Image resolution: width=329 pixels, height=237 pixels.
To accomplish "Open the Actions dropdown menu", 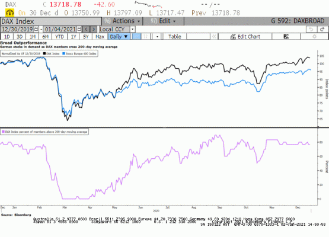I will (122, 21).
